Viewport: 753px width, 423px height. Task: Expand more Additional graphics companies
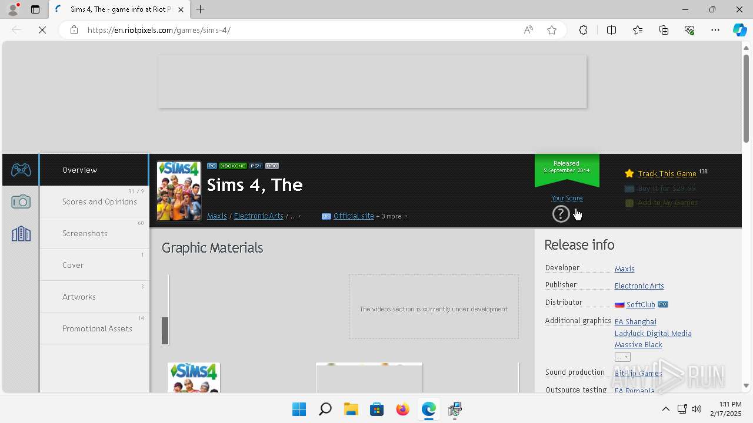click(x=622, y=357)
